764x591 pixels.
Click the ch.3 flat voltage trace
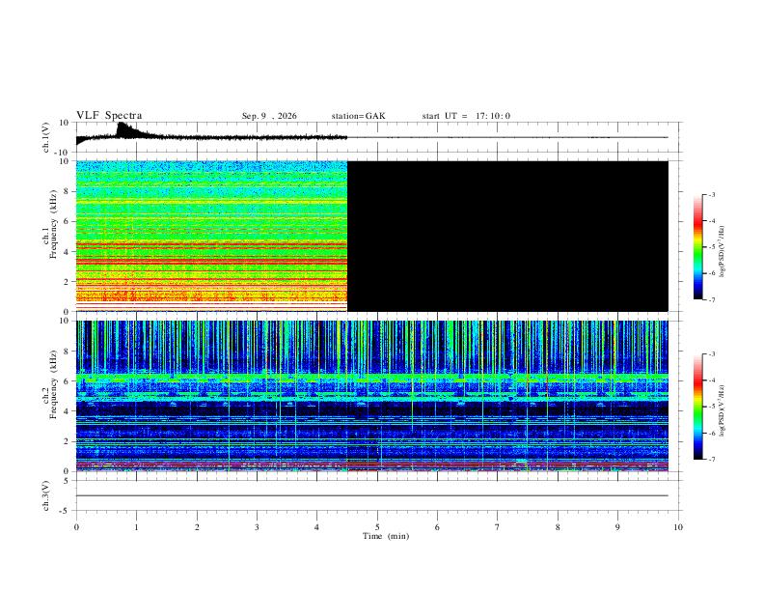coord(372,495)
